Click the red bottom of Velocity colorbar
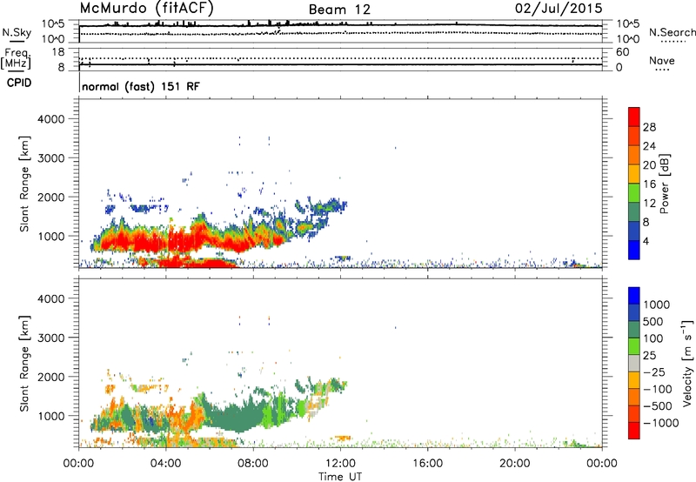The height and width of the screenshot is (482, 696). [634, 431]
